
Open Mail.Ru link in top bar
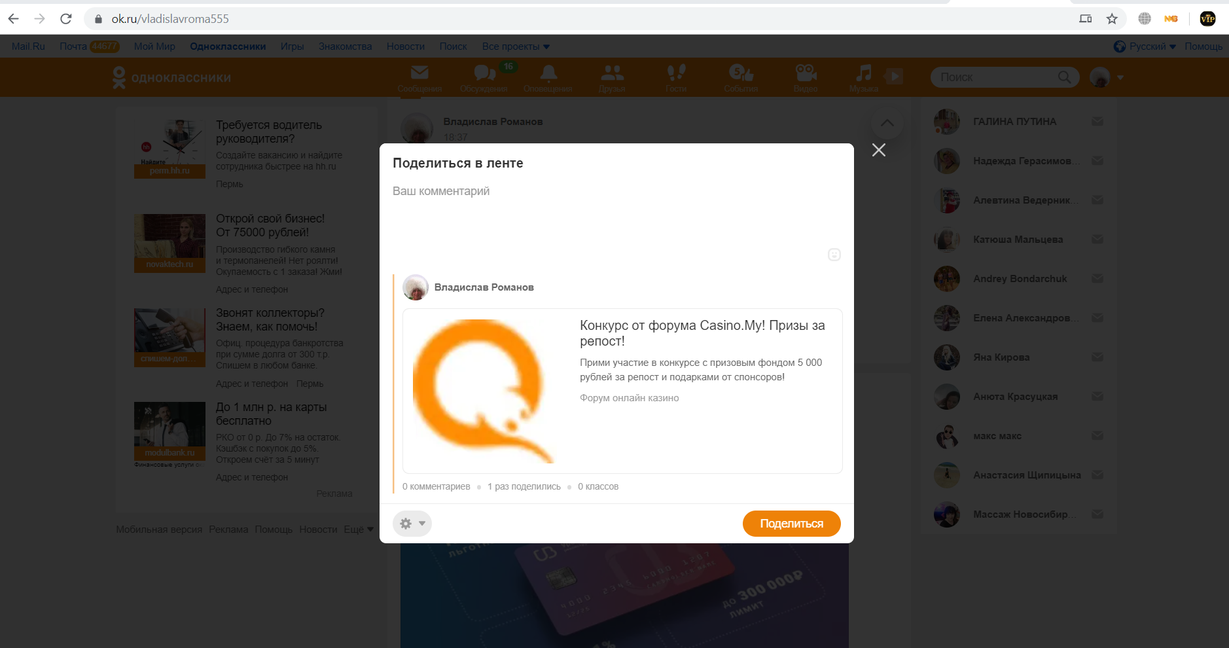(28, 46)
